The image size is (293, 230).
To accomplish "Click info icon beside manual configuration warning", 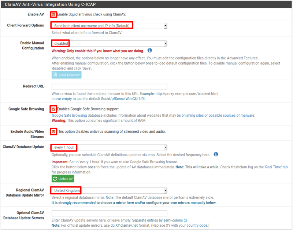I will [150, 50].
